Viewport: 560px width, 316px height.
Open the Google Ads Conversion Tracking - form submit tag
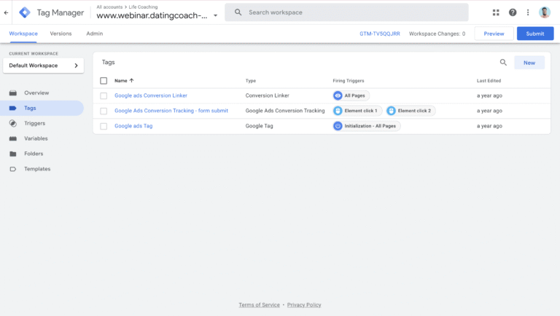click(171, 111)
